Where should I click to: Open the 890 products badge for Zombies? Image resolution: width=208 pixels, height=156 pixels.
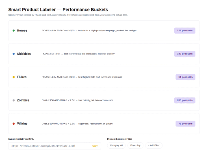pos(185,100)
